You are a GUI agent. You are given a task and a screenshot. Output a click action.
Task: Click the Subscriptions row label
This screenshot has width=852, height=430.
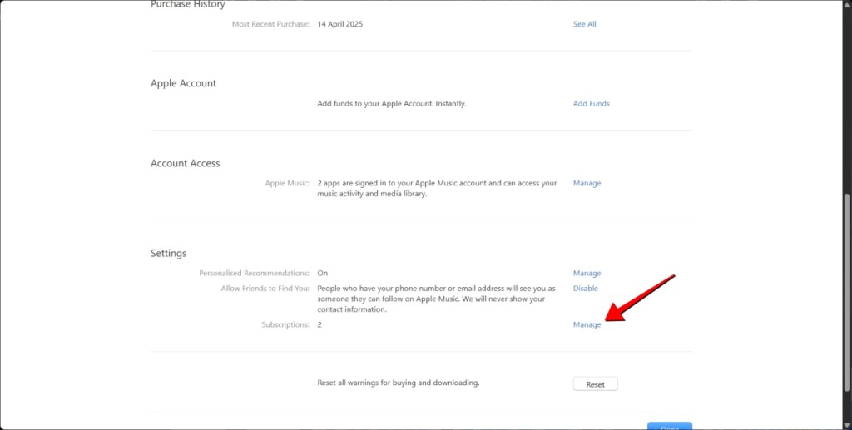click(285, 324)
